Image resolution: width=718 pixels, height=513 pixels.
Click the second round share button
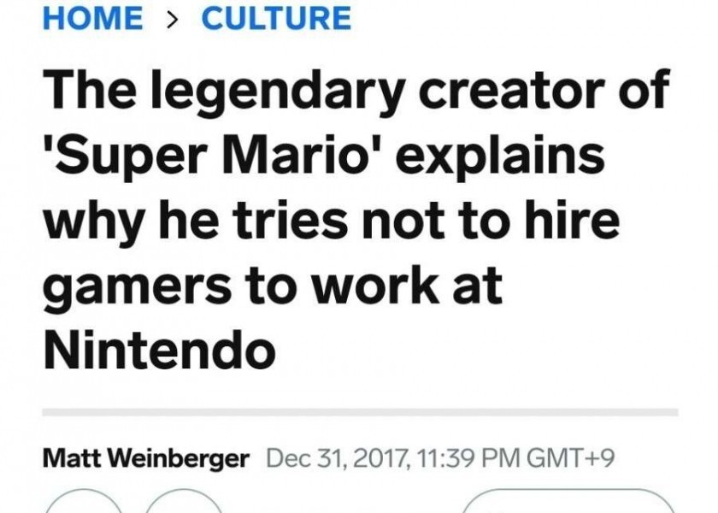click(185, 504)
